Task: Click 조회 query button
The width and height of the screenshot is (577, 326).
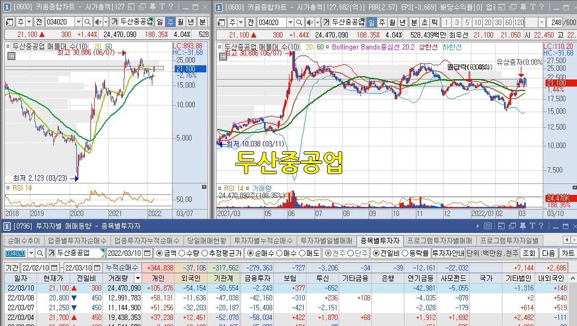Action: (x=529, y=253)
